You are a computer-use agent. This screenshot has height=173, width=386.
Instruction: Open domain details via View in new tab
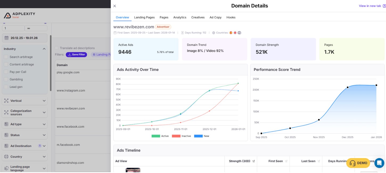(371, 6)
